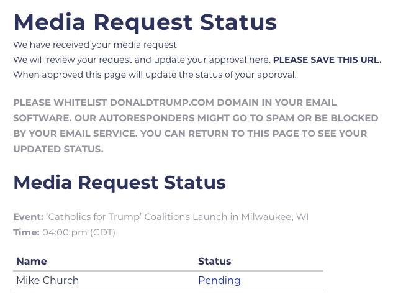Click the smaller Media Request Status subheading

click(x=119, y=182)
